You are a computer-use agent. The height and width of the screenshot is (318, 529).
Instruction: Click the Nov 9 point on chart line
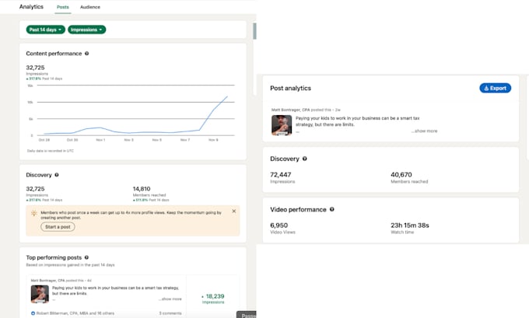(x=214, y=110)
